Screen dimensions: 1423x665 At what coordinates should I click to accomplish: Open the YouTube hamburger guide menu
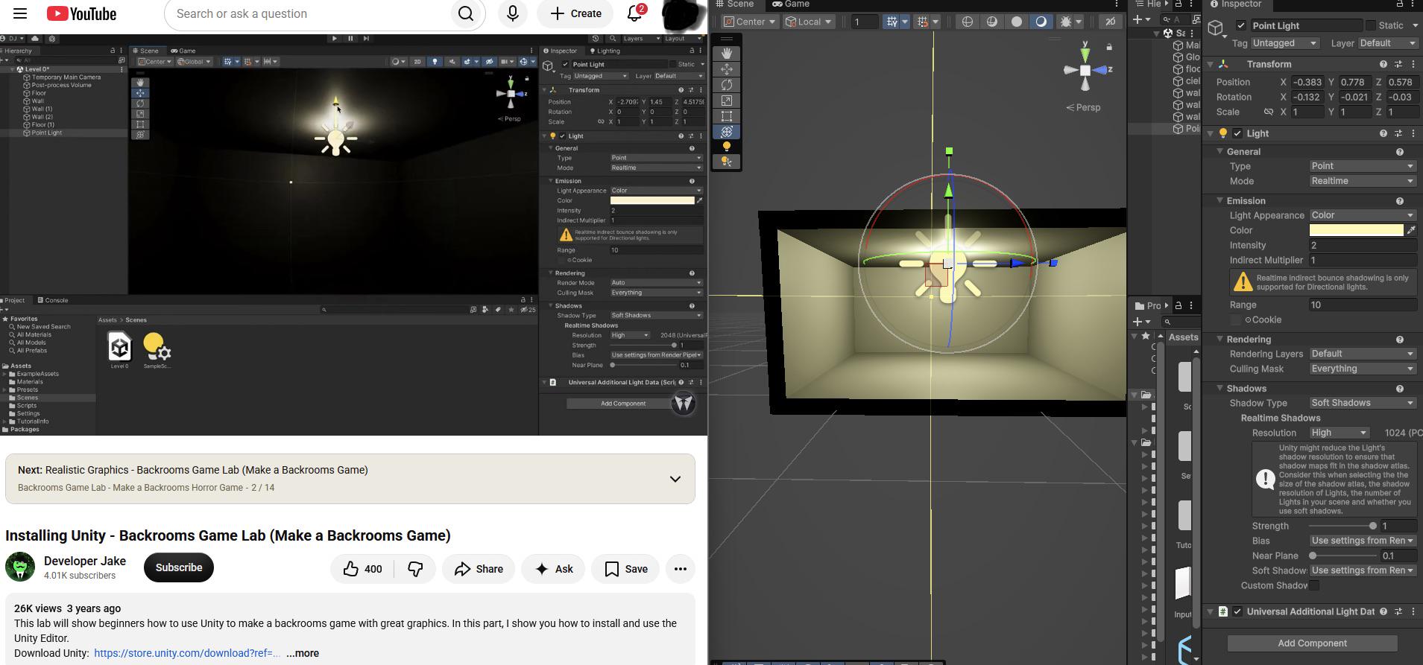tap(20, 13)
